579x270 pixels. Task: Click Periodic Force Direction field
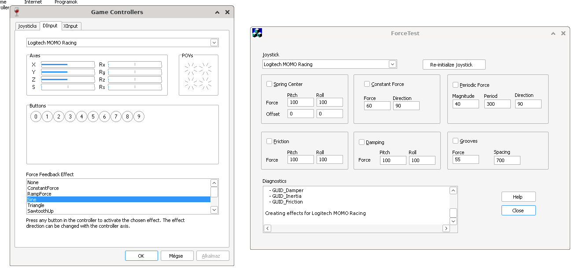(528, 104)
